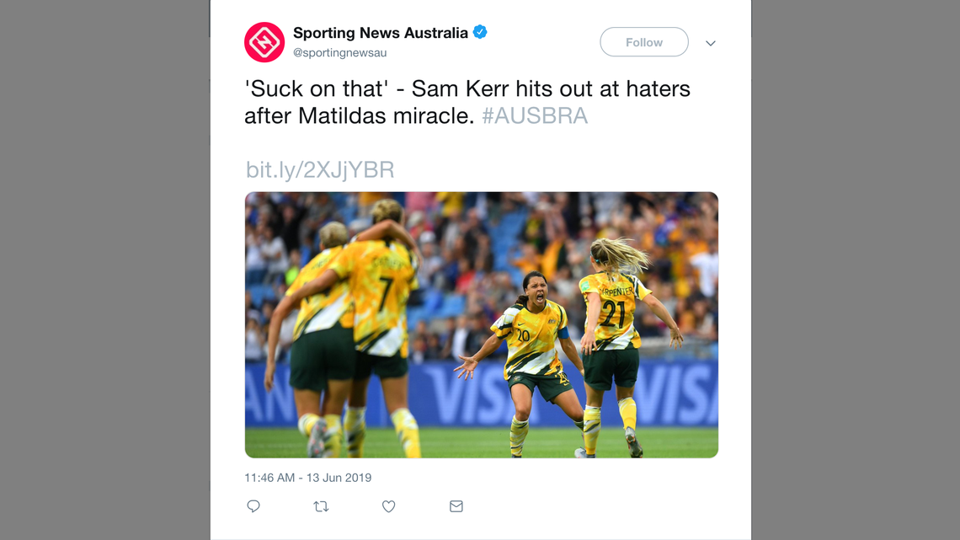
Task: Open the bit.ly/2XJjYBR link
Action: point(318,169)
